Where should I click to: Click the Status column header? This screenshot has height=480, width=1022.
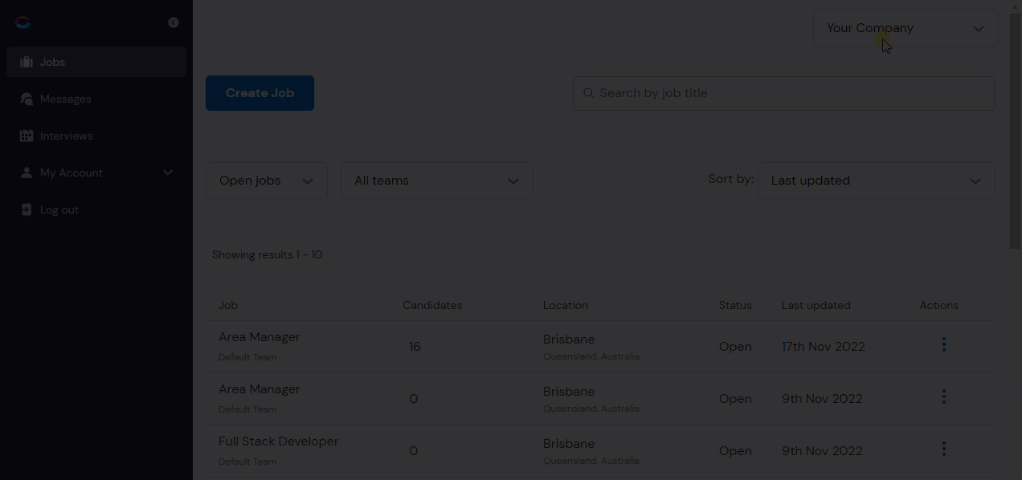[x=735, y=305]
